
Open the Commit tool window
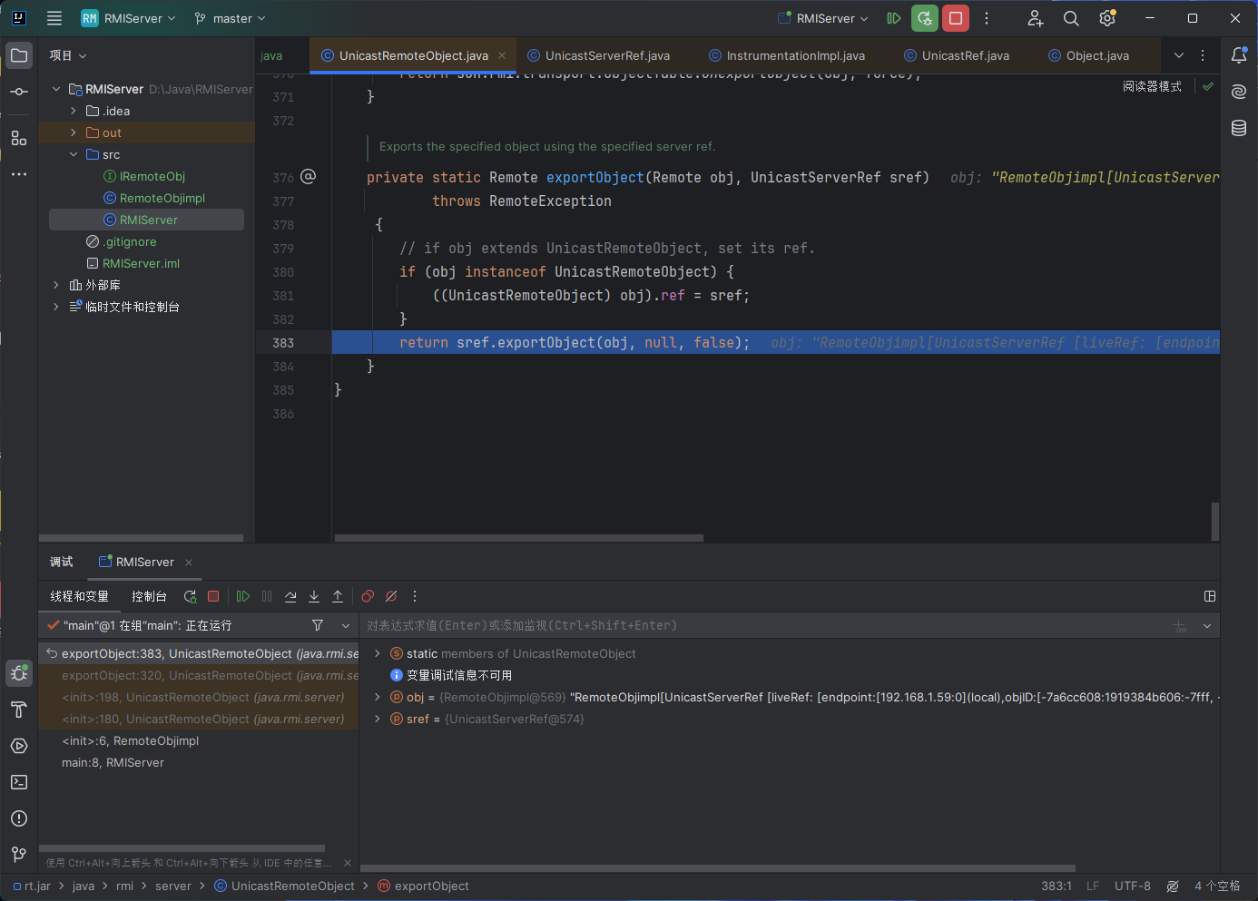(19, 92)
